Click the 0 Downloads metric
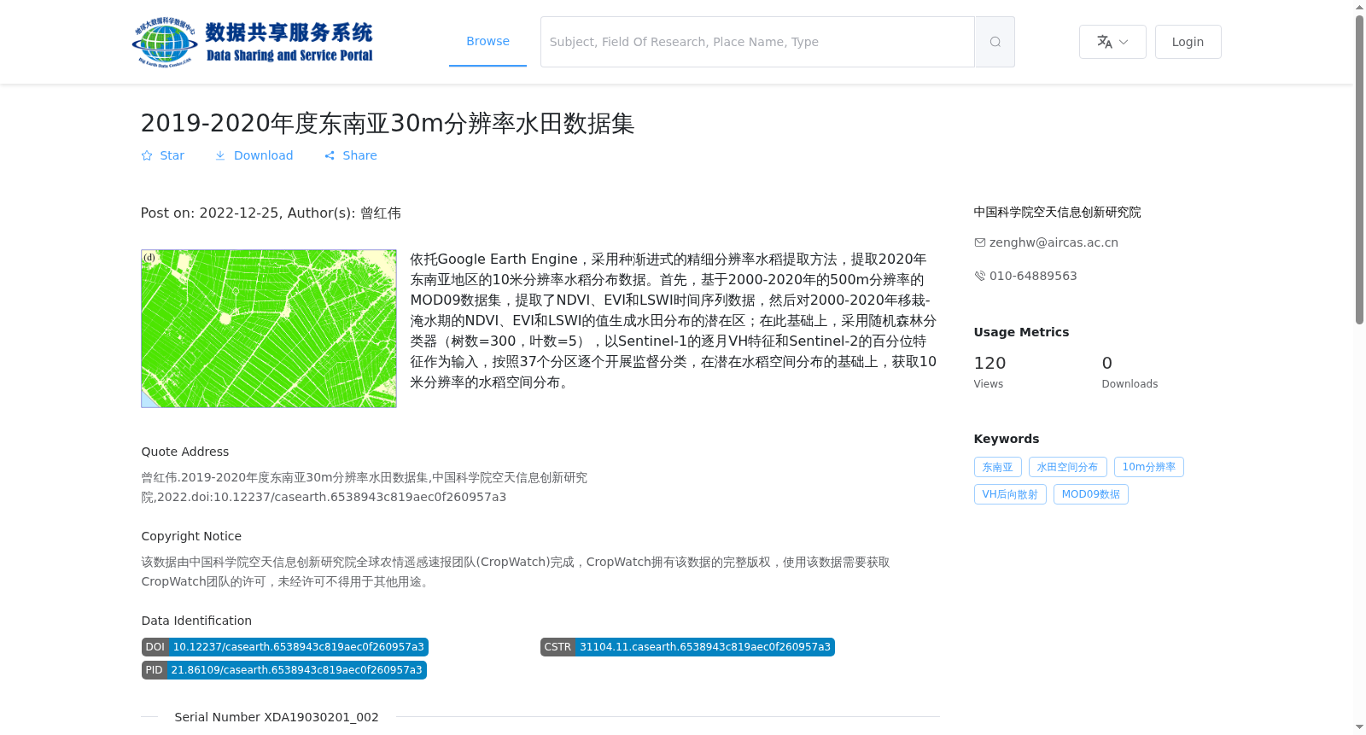This screenshot has width=1366, height=735. 1130,372
